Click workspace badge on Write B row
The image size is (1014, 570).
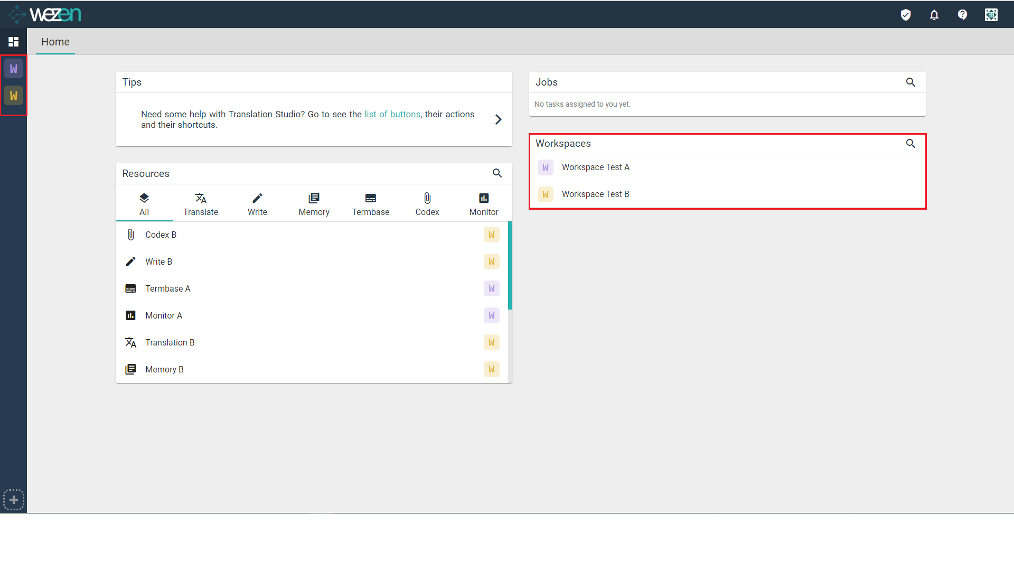coord(492,261)
